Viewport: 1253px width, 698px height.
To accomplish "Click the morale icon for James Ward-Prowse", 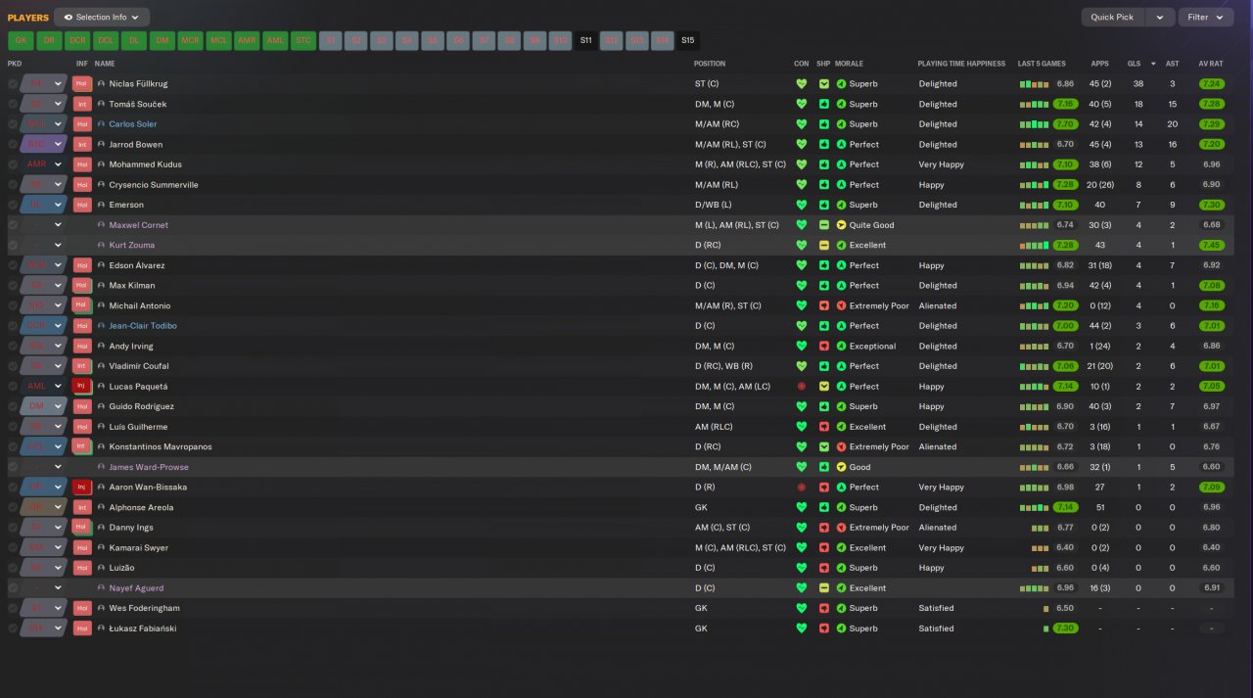I will [x=841, y=467].
